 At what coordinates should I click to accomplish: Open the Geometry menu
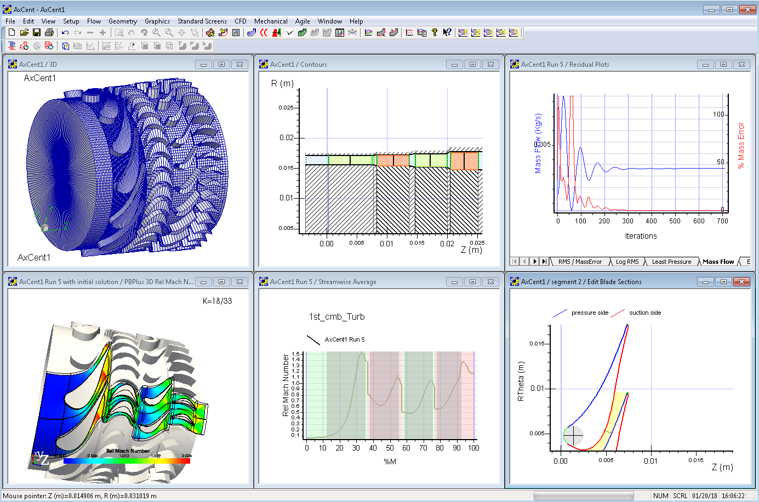(123, 21)
